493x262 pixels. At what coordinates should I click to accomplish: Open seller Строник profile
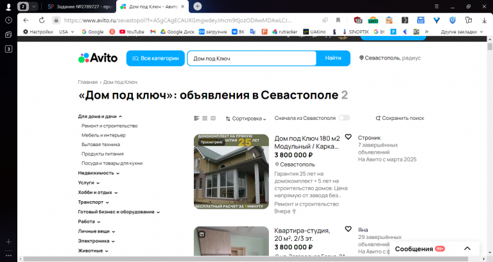point(369,138)
